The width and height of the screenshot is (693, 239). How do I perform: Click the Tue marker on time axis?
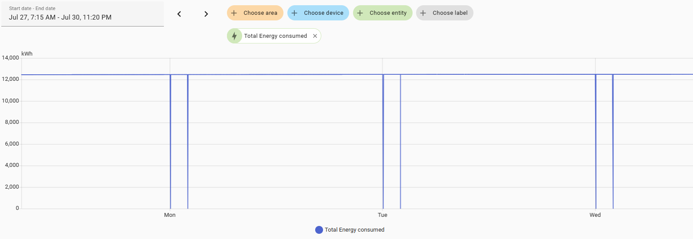pyautogui.click(x=383, y=215)
